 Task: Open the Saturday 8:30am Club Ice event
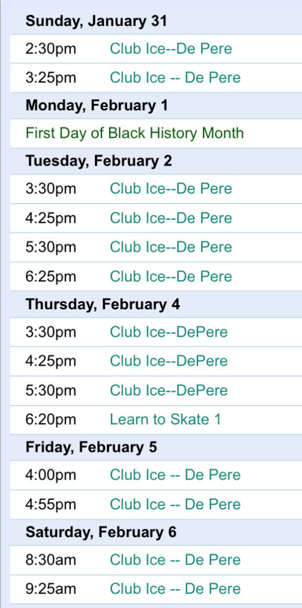175,560
